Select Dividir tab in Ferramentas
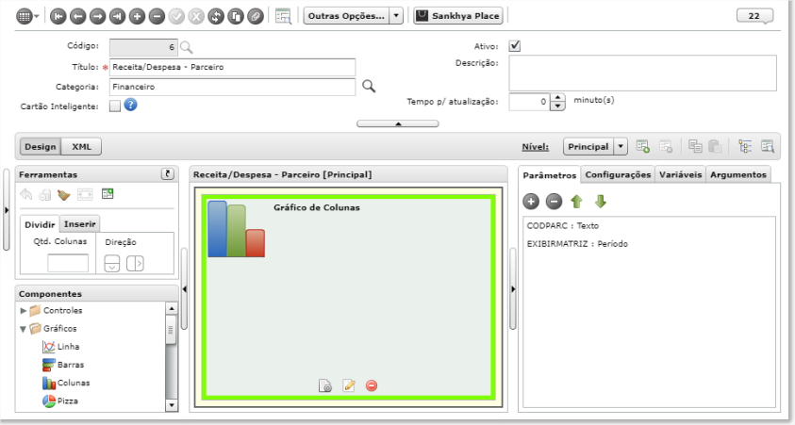This screenshot has height=425, width=795. click(x=40, y=224)
